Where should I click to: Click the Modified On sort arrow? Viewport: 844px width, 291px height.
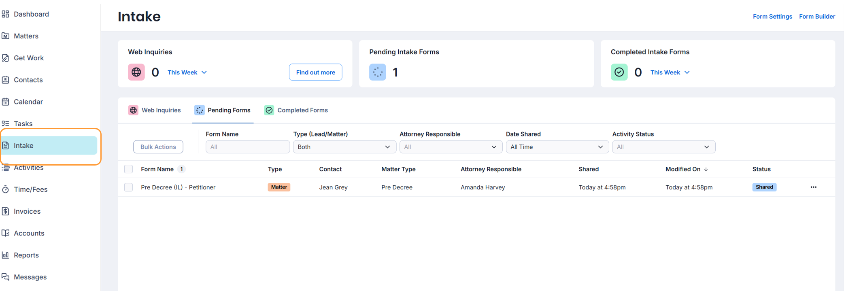(x=706, y=170)
